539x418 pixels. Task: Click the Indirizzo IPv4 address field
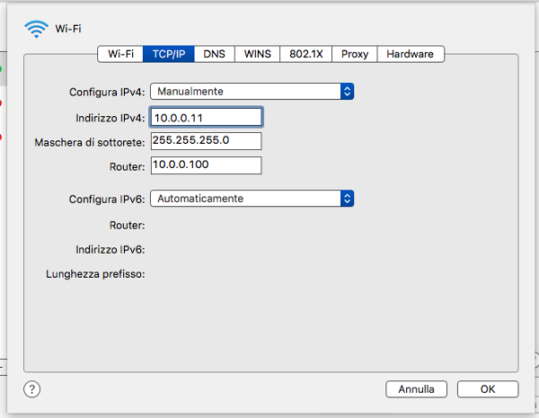[206, 118]
